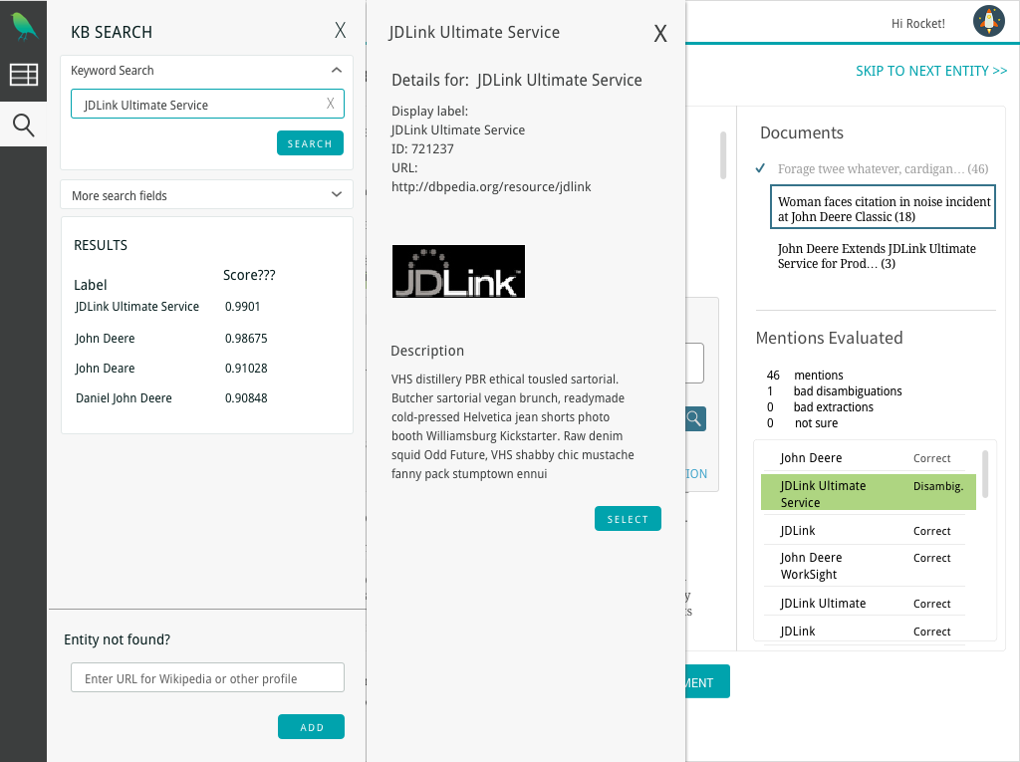
Task: Click the checkmark beside Forage twee document
Action: 760,168
